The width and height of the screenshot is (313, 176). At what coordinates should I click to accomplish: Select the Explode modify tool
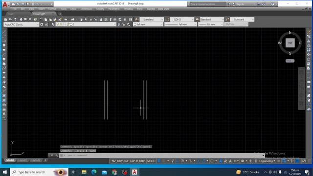click(x=309, y=110)
